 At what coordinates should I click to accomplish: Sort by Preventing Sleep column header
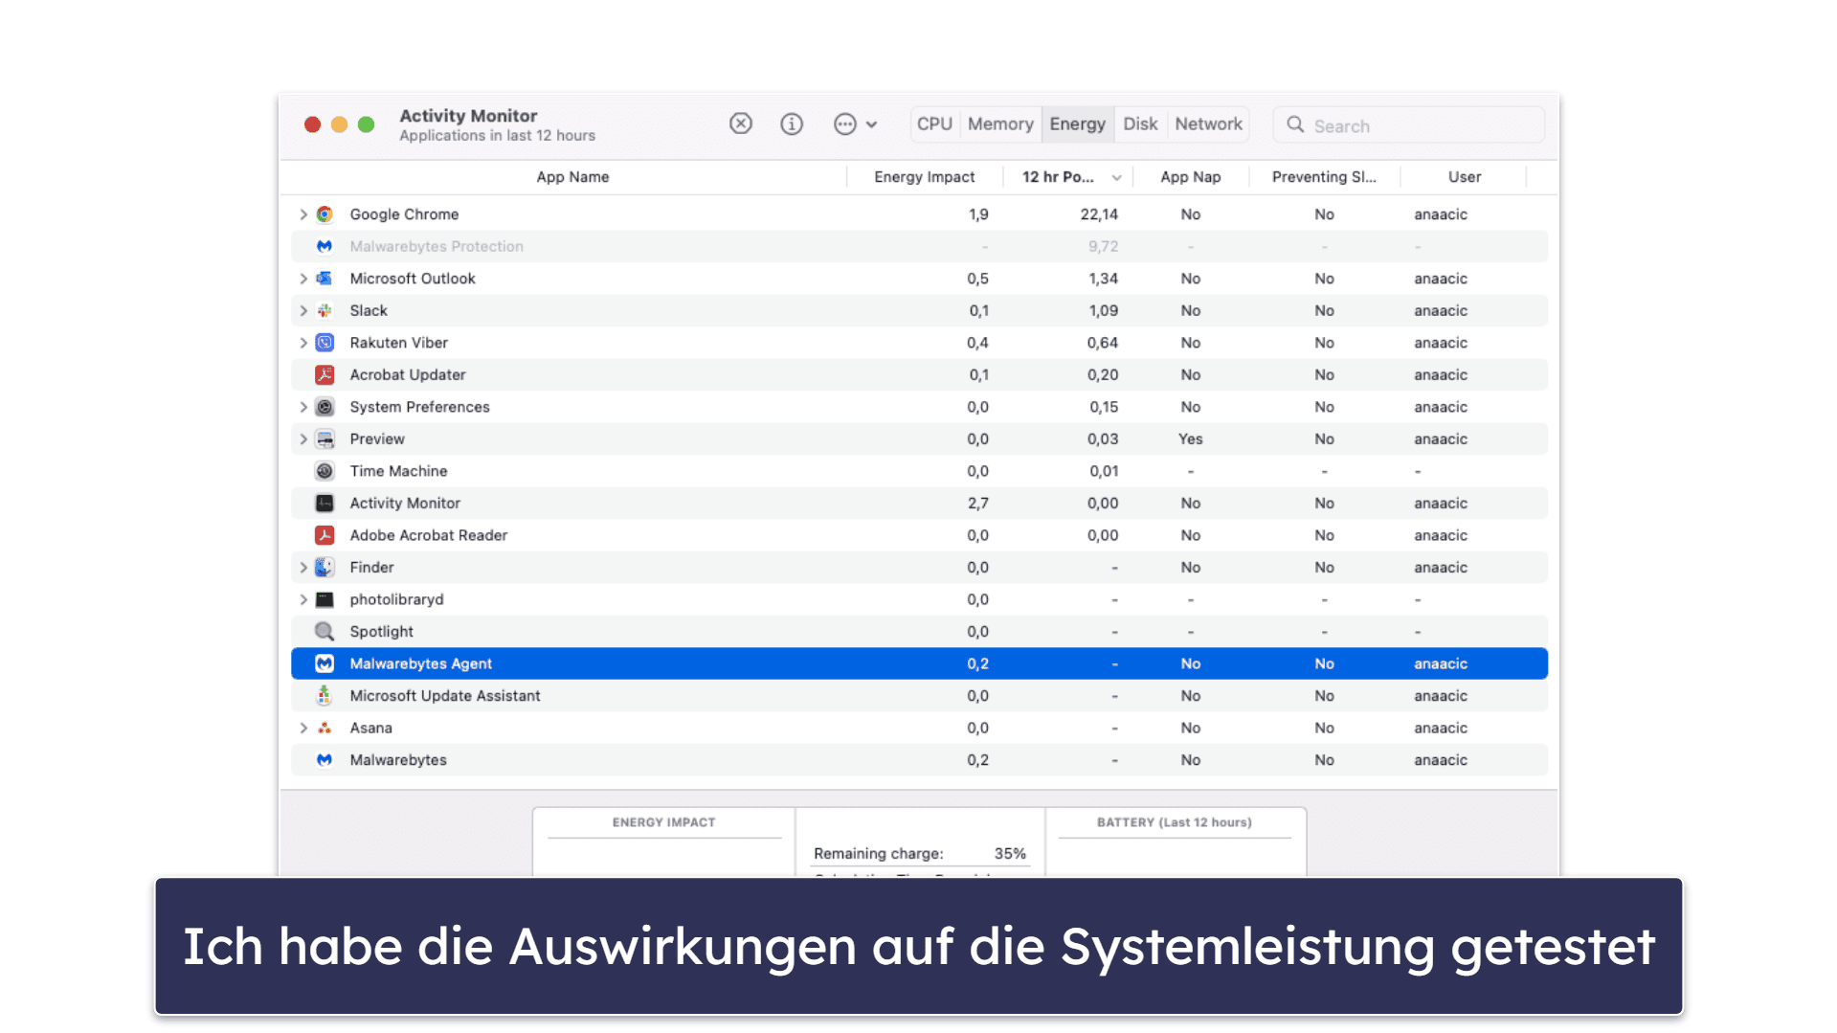tap(1324, 177)
